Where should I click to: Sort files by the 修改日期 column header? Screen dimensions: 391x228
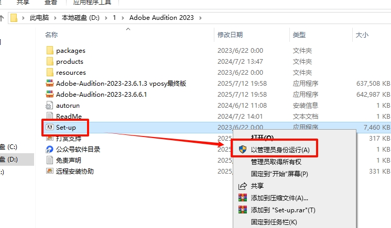pos(230,35)
